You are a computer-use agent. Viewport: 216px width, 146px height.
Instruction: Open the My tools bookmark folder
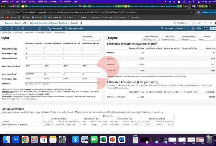(70, 17)
